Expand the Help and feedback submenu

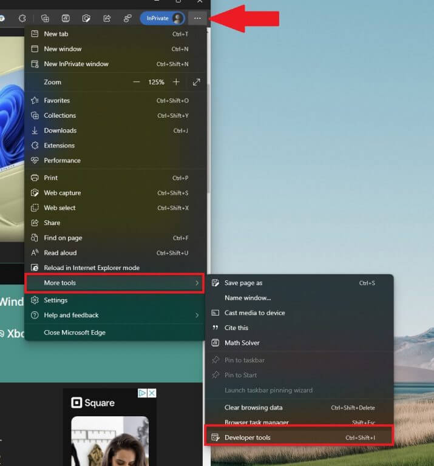click(115, 315)
